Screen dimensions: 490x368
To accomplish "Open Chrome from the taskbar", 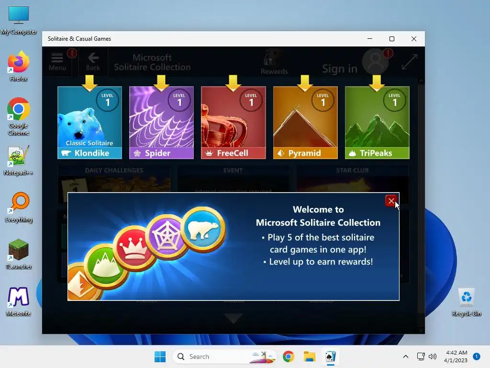I will point(289,356).
